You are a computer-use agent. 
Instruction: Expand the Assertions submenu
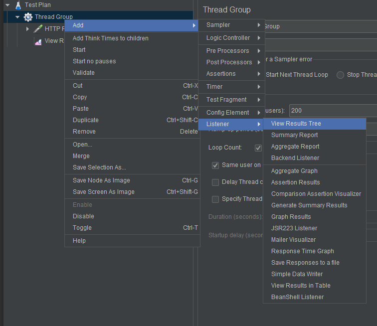pyautogui.click(x=231, y=74)
